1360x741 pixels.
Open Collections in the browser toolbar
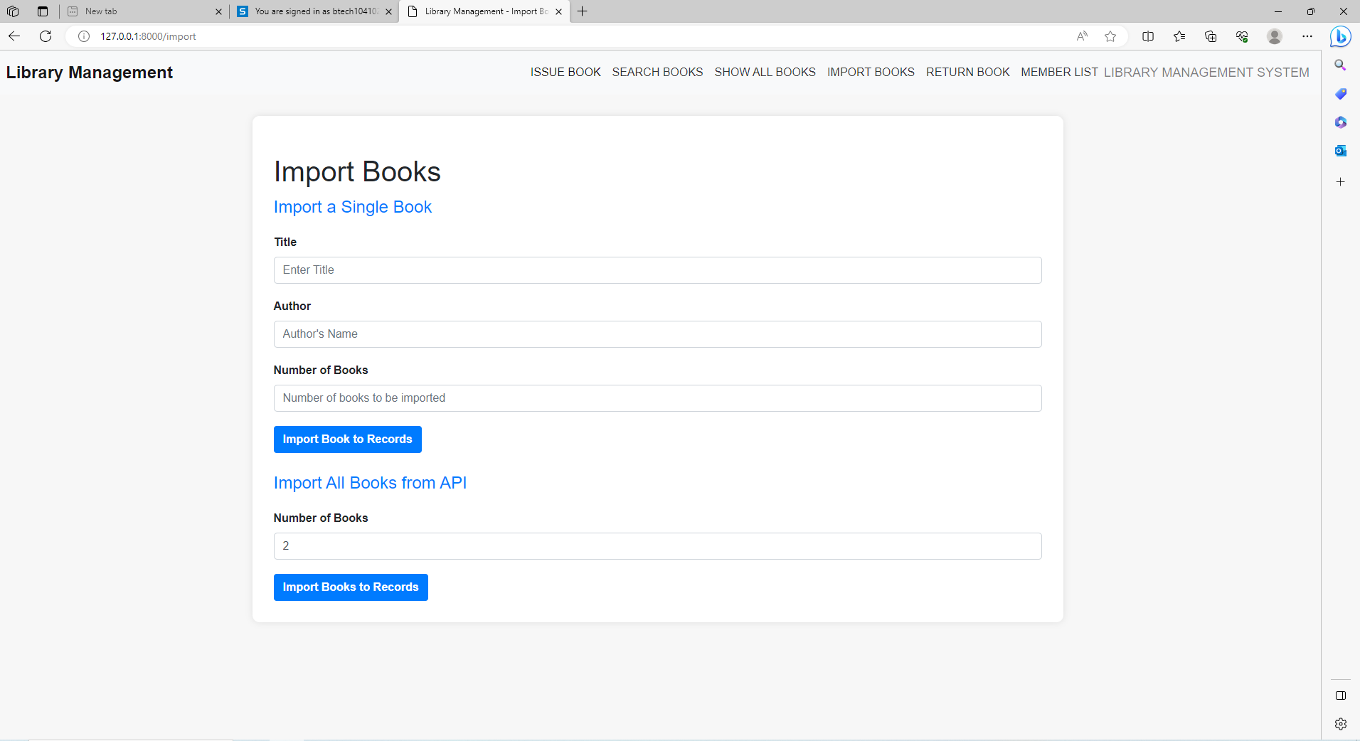point(1211,36)
